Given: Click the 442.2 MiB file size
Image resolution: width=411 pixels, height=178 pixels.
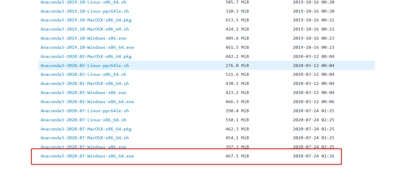Looking at the screenshot, I should click(237, 56).
